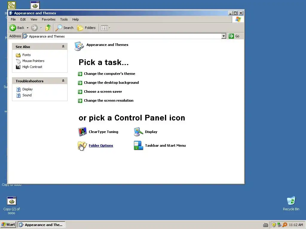Expand the Address bar dropdown

[224, 36]
